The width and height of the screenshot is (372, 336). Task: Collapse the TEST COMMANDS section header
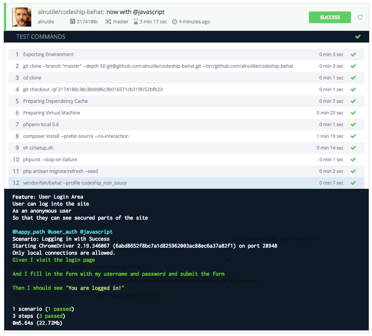187,36
